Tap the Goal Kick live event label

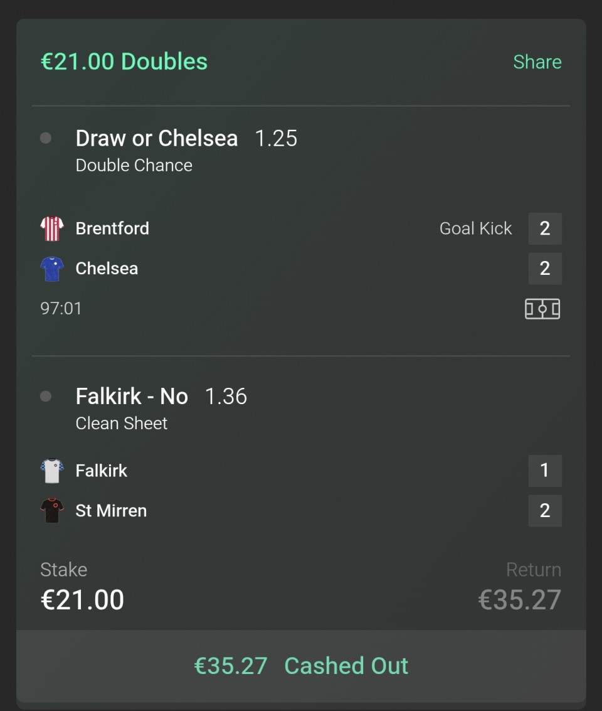point(475,228)
